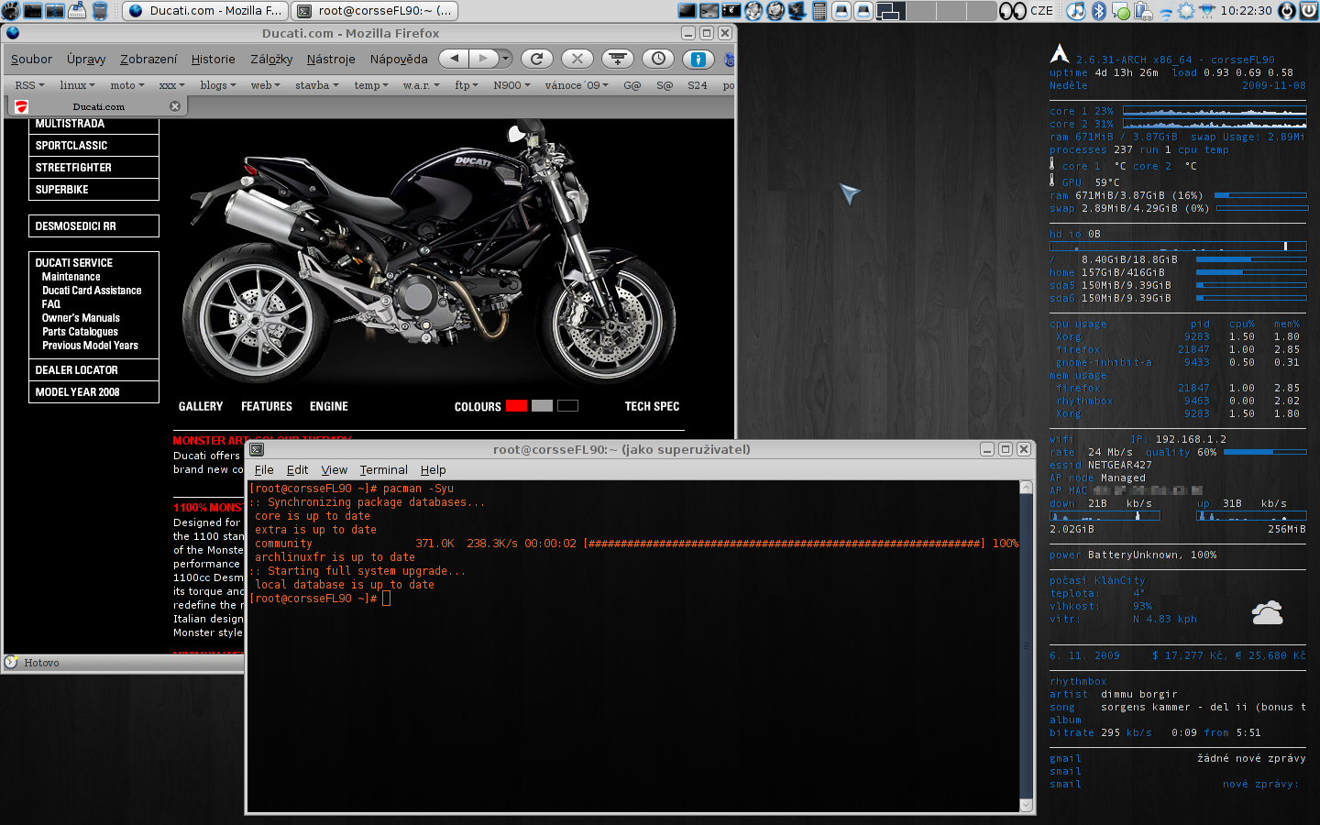Open the Bluetooth tray icon

pos(1098,11)
